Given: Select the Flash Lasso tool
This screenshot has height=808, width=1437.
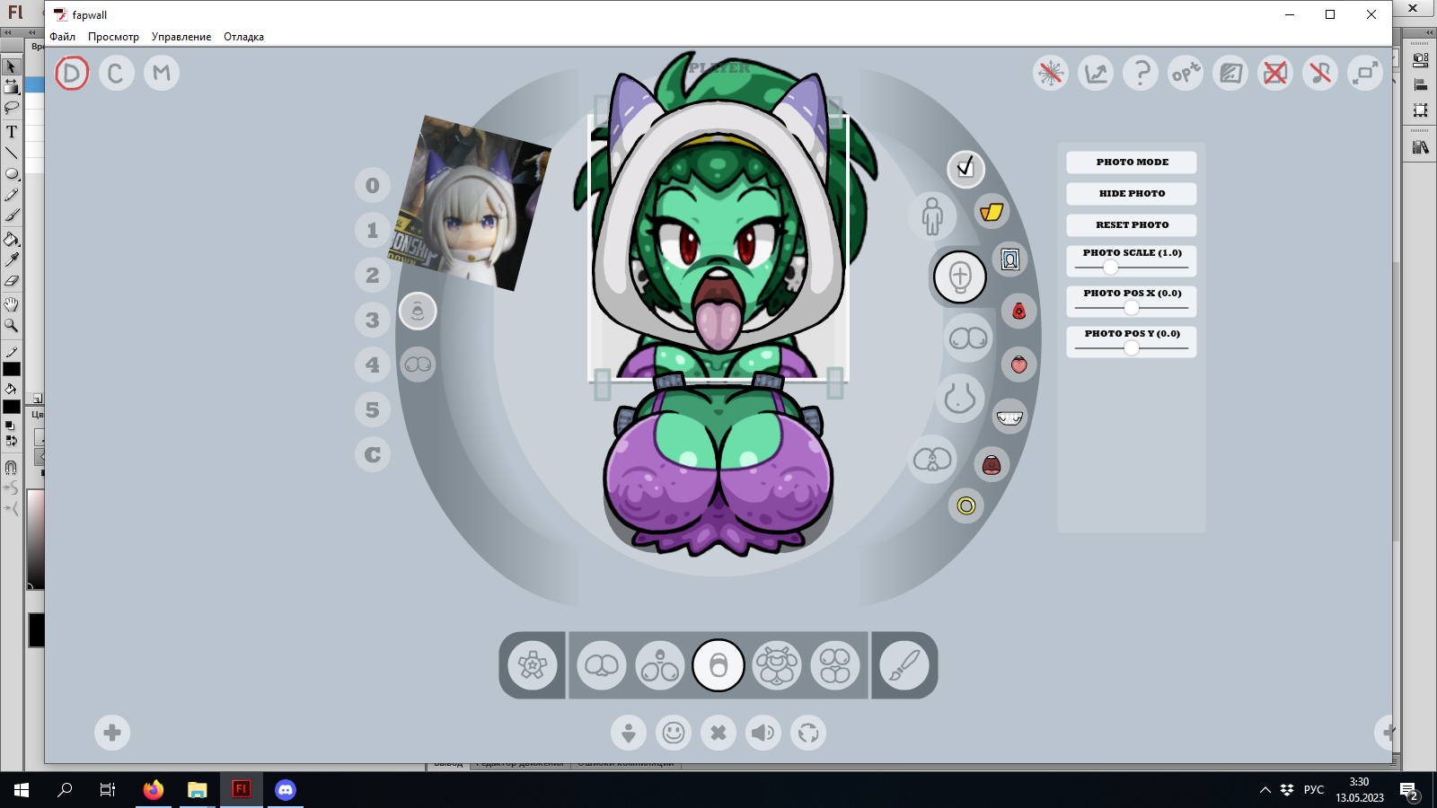Looking at the screenshot, I should click(12, 108).
